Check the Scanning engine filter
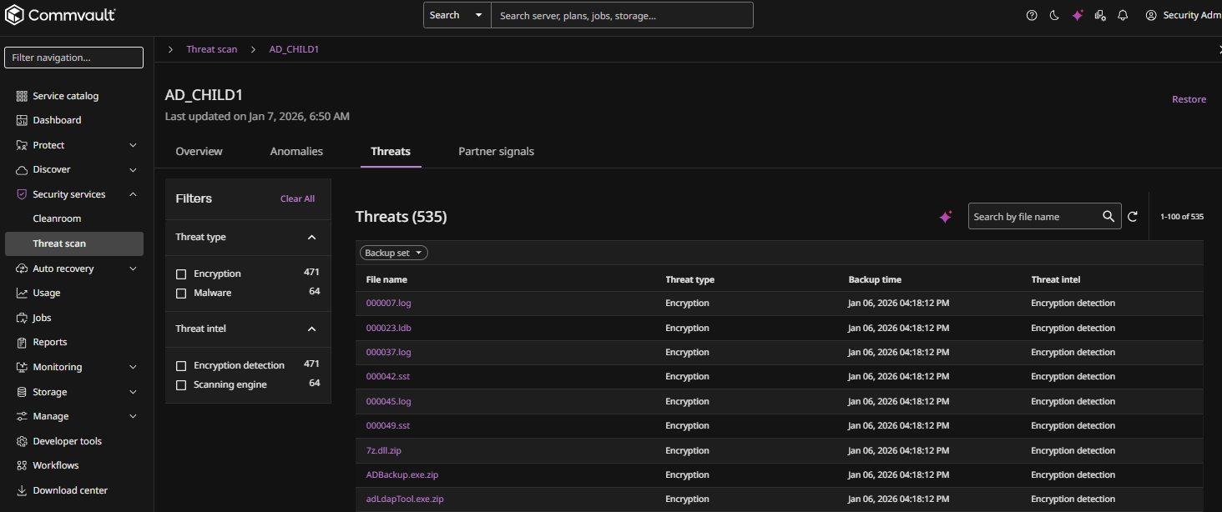 [181, 384]
